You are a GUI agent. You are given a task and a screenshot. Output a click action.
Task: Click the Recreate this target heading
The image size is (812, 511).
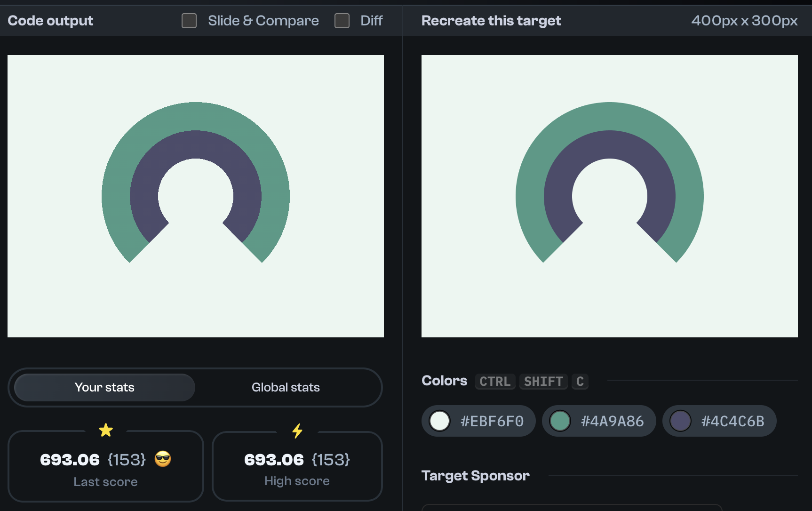(x=491, y=21)
